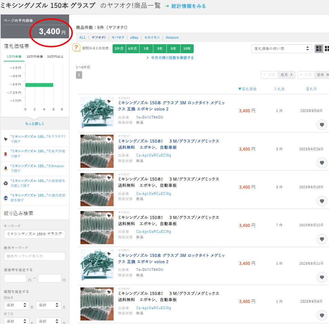The width and height of the screenshot is (329, 324).
Task: Open the start month 選択 year dropdown
Action: (16, 305)
